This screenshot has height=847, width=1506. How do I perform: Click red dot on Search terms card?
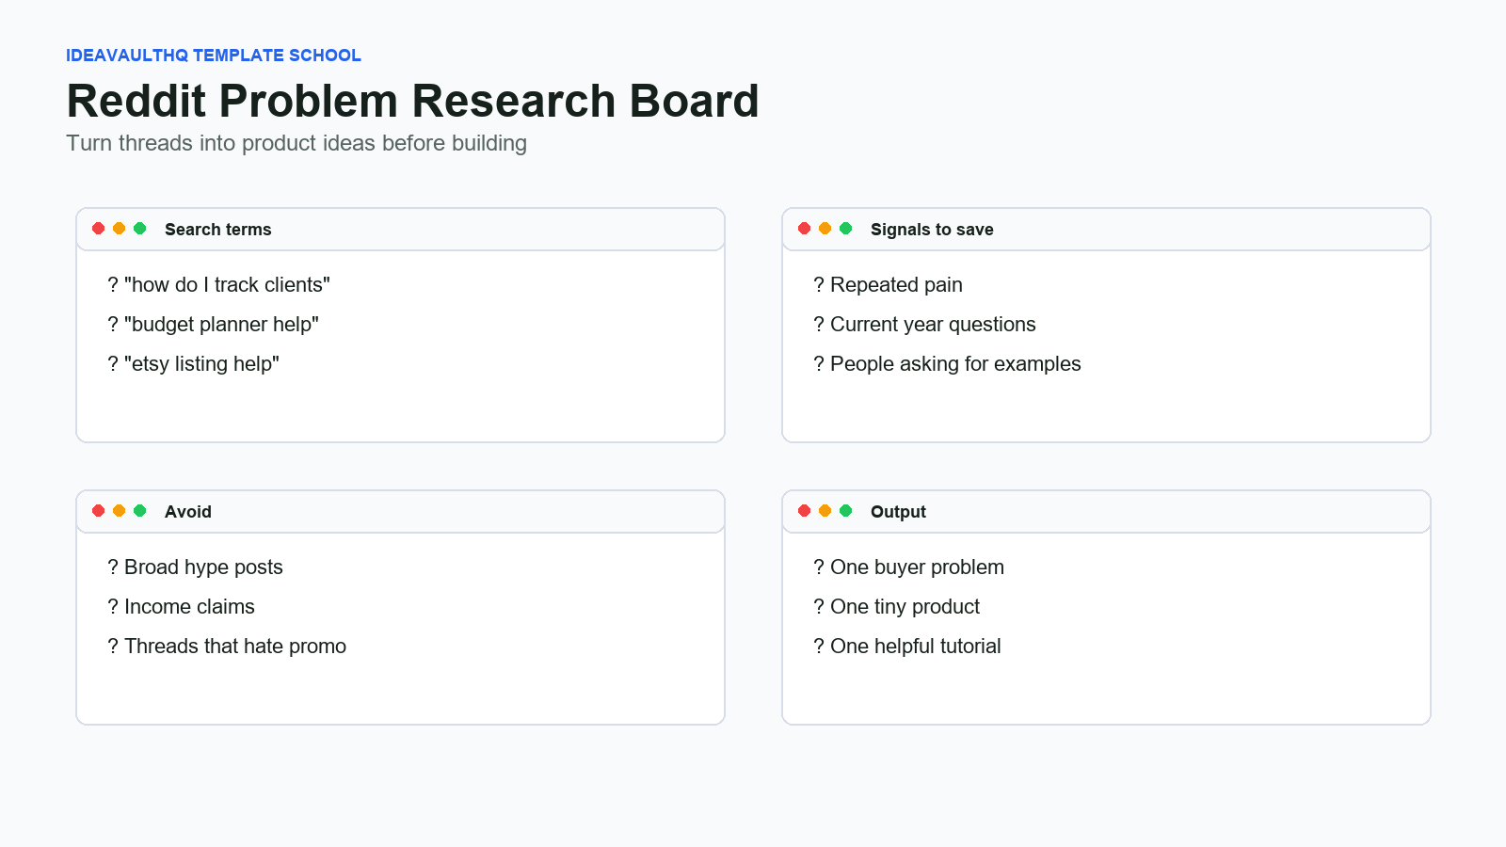[98, 229]
